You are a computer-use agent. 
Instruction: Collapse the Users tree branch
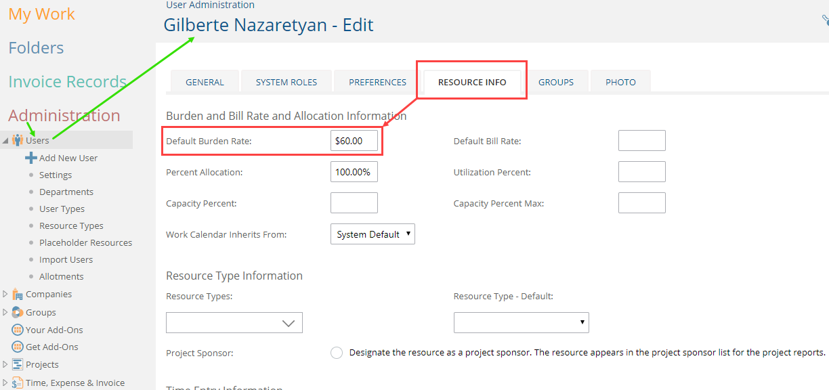(x=4, y=140)
